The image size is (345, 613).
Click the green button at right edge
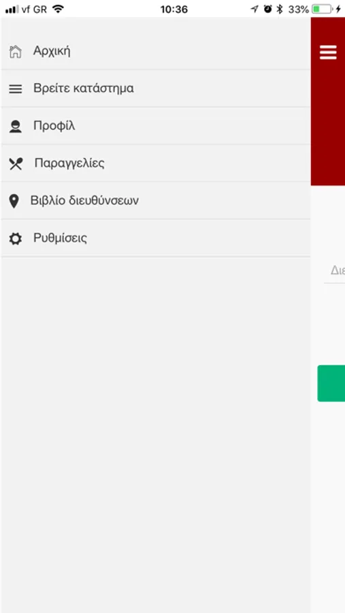point(331,383)
